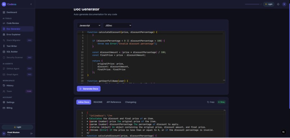Image resolution: width=290 pixels, height=138 pixels.
Task: Switch to the API Reference tab
Action: click(114, 102)
